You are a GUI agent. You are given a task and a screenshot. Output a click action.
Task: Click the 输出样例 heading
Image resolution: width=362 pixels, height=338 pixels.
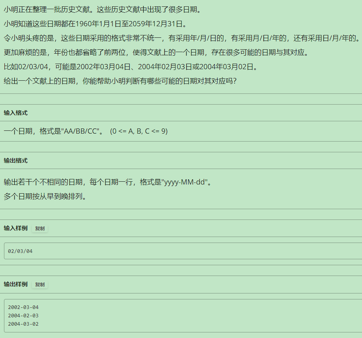coord(16,284)
